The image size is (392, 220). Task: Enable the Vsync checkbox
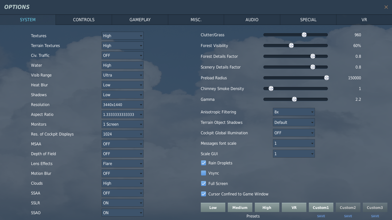tap(204, 173)
